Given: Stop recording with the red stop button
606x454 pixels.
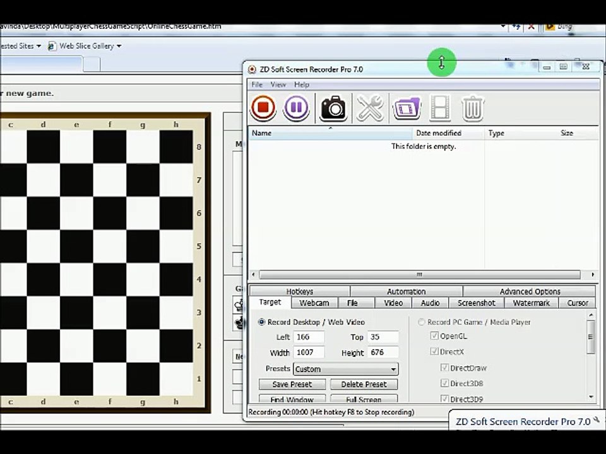Looking at the screenshot, I should pos(263,108).
